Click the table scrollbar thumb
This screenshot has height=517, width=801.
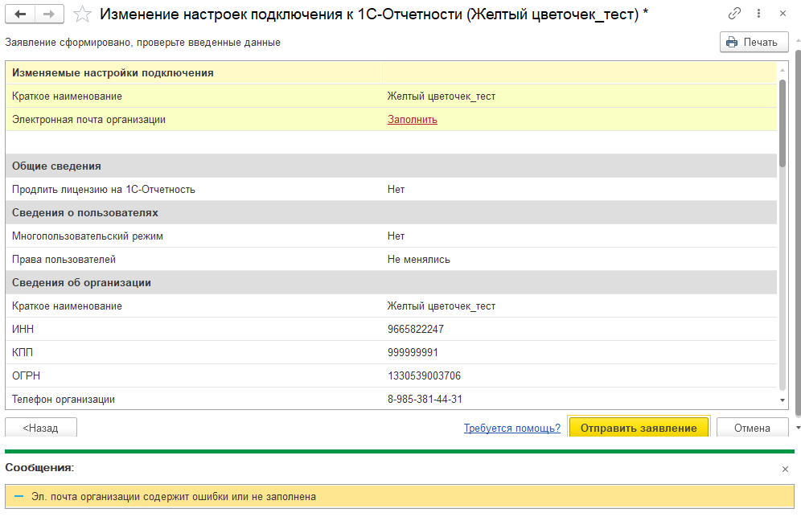point(782,123)
